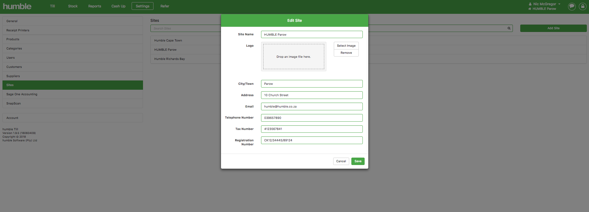The image size is (589, 212).
Task: Open the chat messages icon
Action: (x=572, y=6)
